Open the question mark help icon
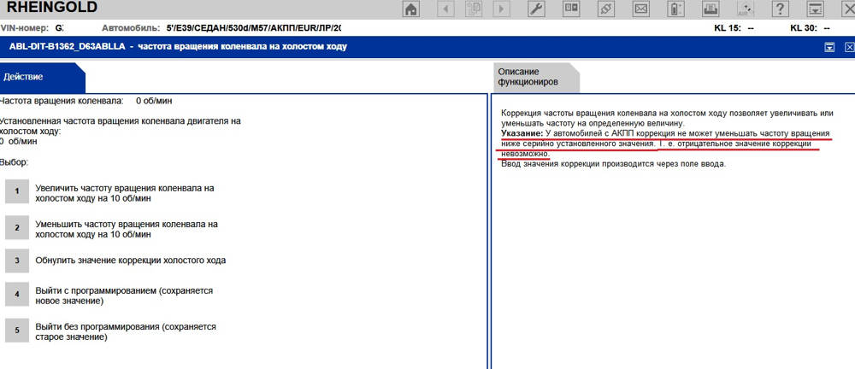 coord(779,9)
